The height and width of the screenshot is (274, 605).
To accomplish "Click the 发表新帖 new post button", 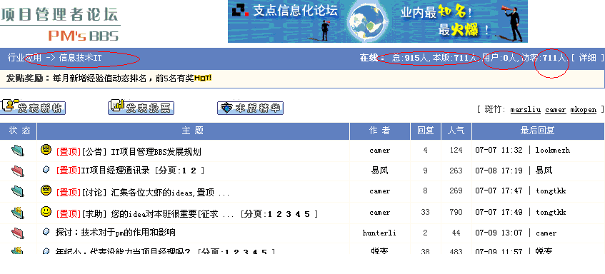I will tap(33, 108).
